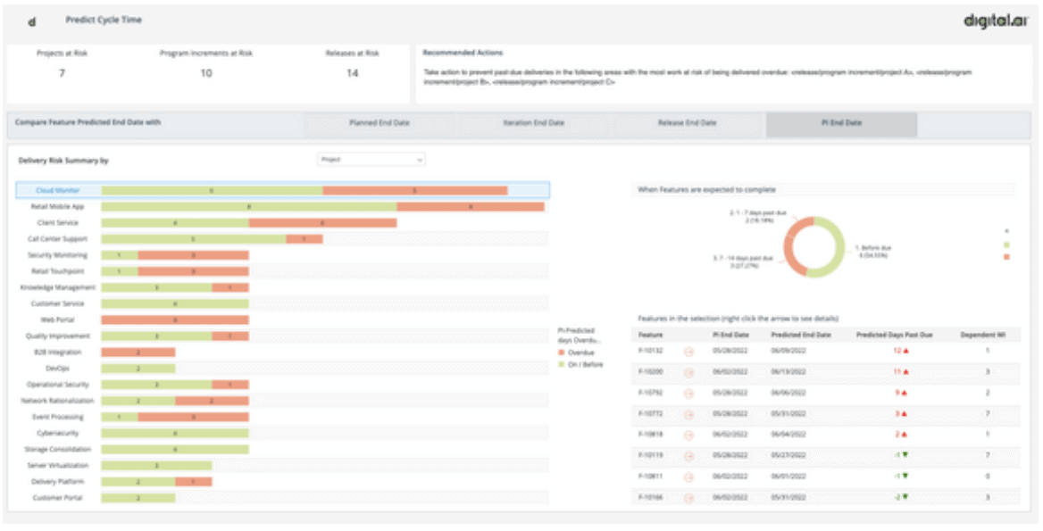Click the Customer Service green bar

[x=175, y=303]
